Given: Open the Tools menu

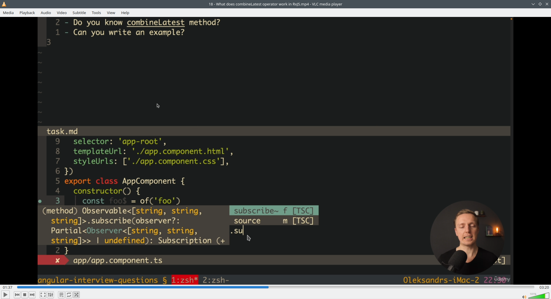Looking at the screenshot, I should [96, 13].
